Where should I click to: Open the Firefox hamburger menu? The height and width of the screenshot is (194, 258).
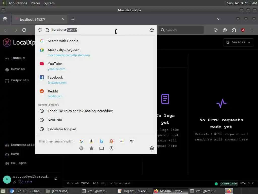tap(252, 30)
